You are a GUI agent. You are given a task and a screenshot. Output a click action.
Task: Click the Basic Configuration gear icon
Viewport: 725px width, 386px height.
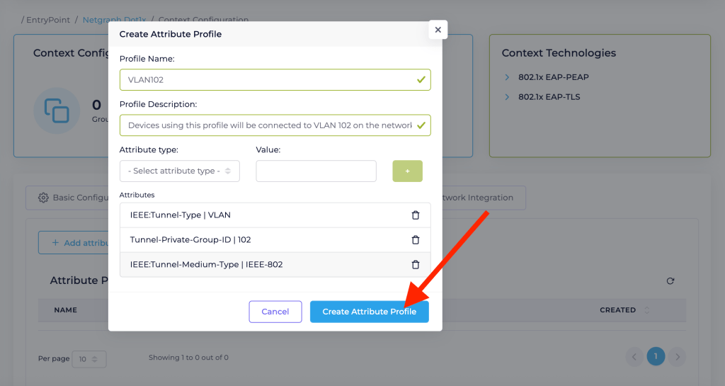[43, 198]
